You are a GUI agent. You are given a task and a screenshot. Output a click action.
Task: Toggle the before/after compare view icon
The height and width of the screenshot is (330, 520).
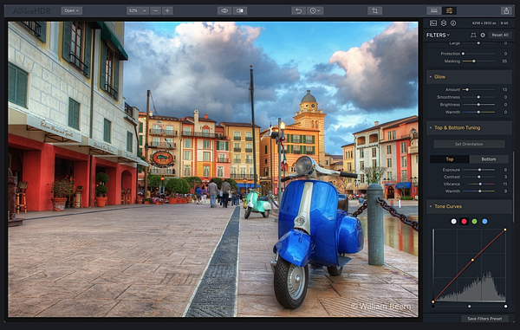pyautogui.click(x=240, y=10)
